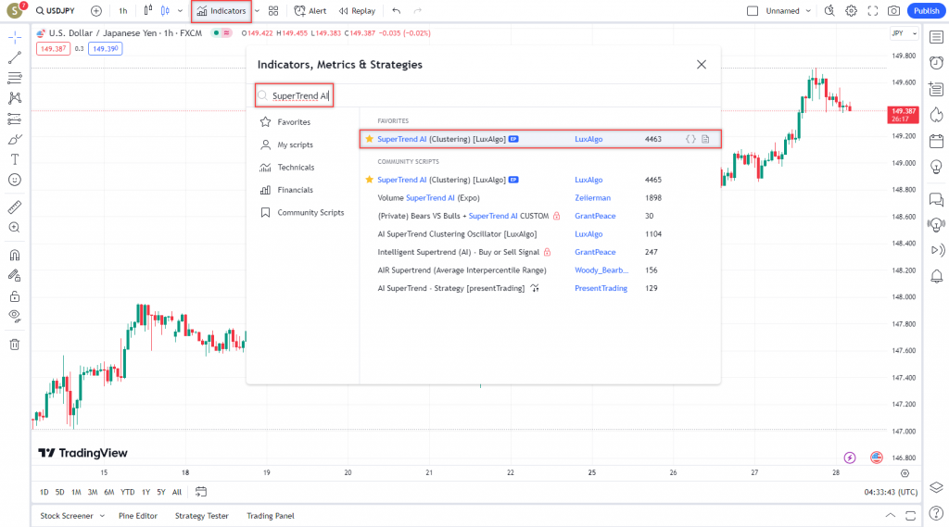Open the notifications bell
The image size is (949, 527).
(936, 277)
